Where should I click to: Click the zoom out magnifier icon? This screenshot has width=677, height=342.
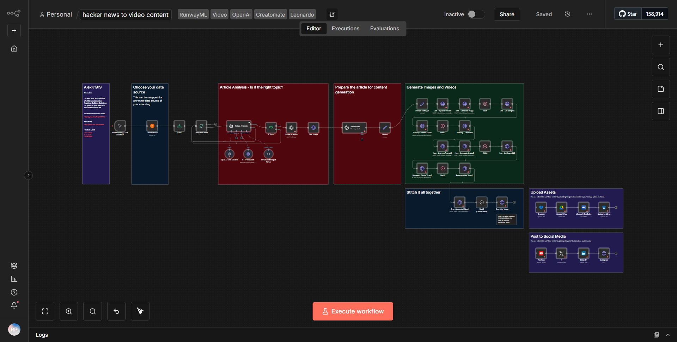tap(93, 311)
